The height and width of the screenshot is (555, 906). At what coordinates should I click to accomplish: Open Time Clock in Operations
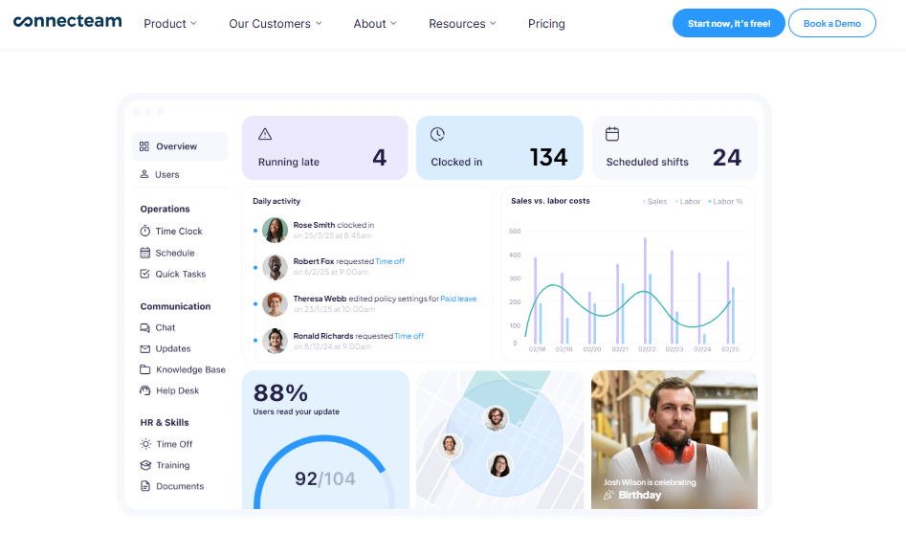(179, 231)
